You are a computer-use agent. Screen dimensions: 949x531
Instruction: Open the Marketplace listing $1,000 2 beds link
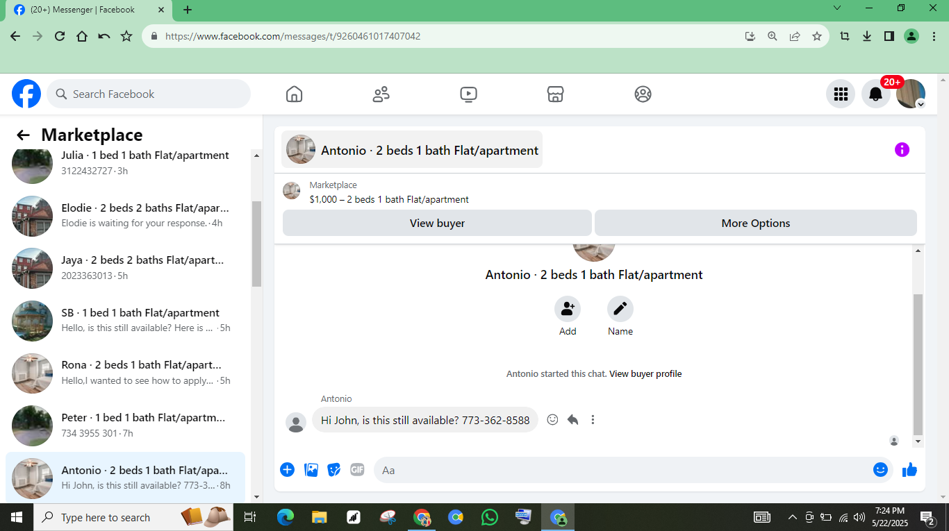click(389, 199)
